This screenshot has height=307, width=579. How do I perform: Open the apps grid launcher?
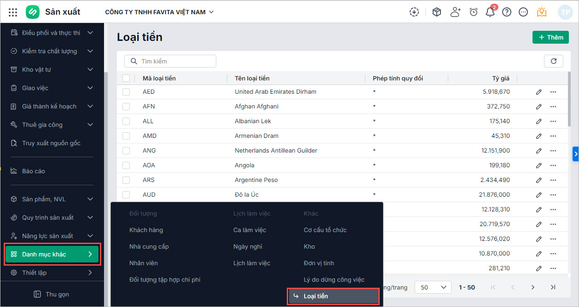pyautogui.click(x=13, y=12)
